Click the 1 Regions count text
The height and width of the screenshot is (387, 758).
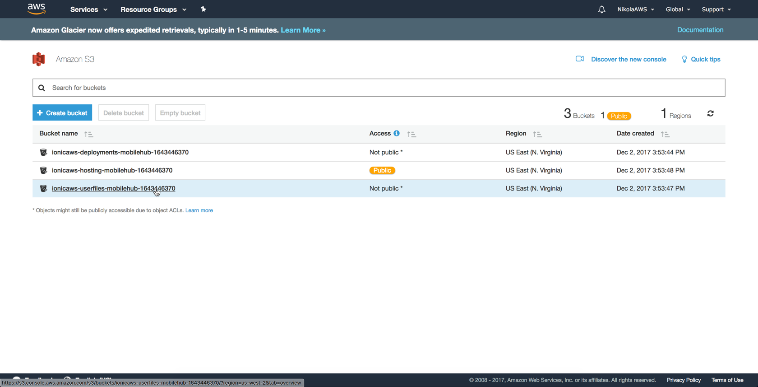pyautogui.click(x=676, y=114)
